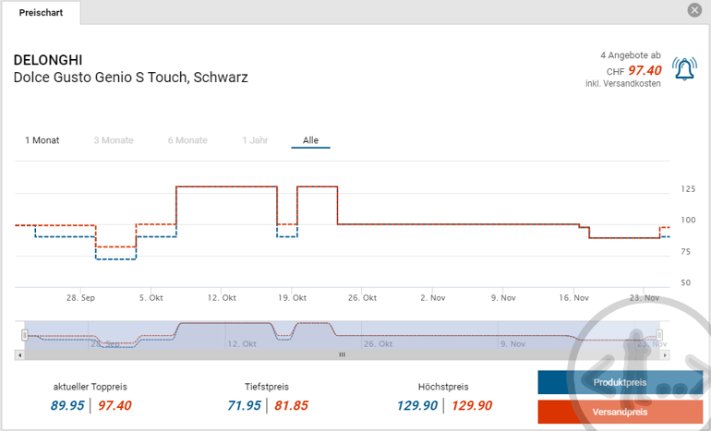
Task: Choose the 3 Monate range
Action: pos(114,140)
